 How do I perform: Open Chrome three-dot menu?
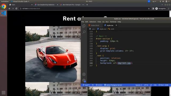(x=169, y=9)
